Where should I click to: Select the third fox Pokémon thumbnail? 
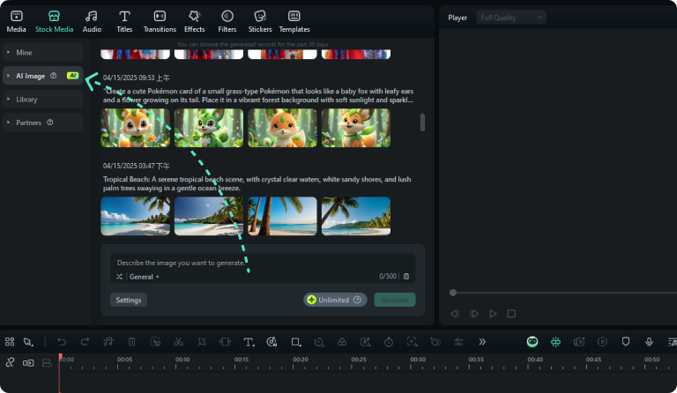[282, 128]
